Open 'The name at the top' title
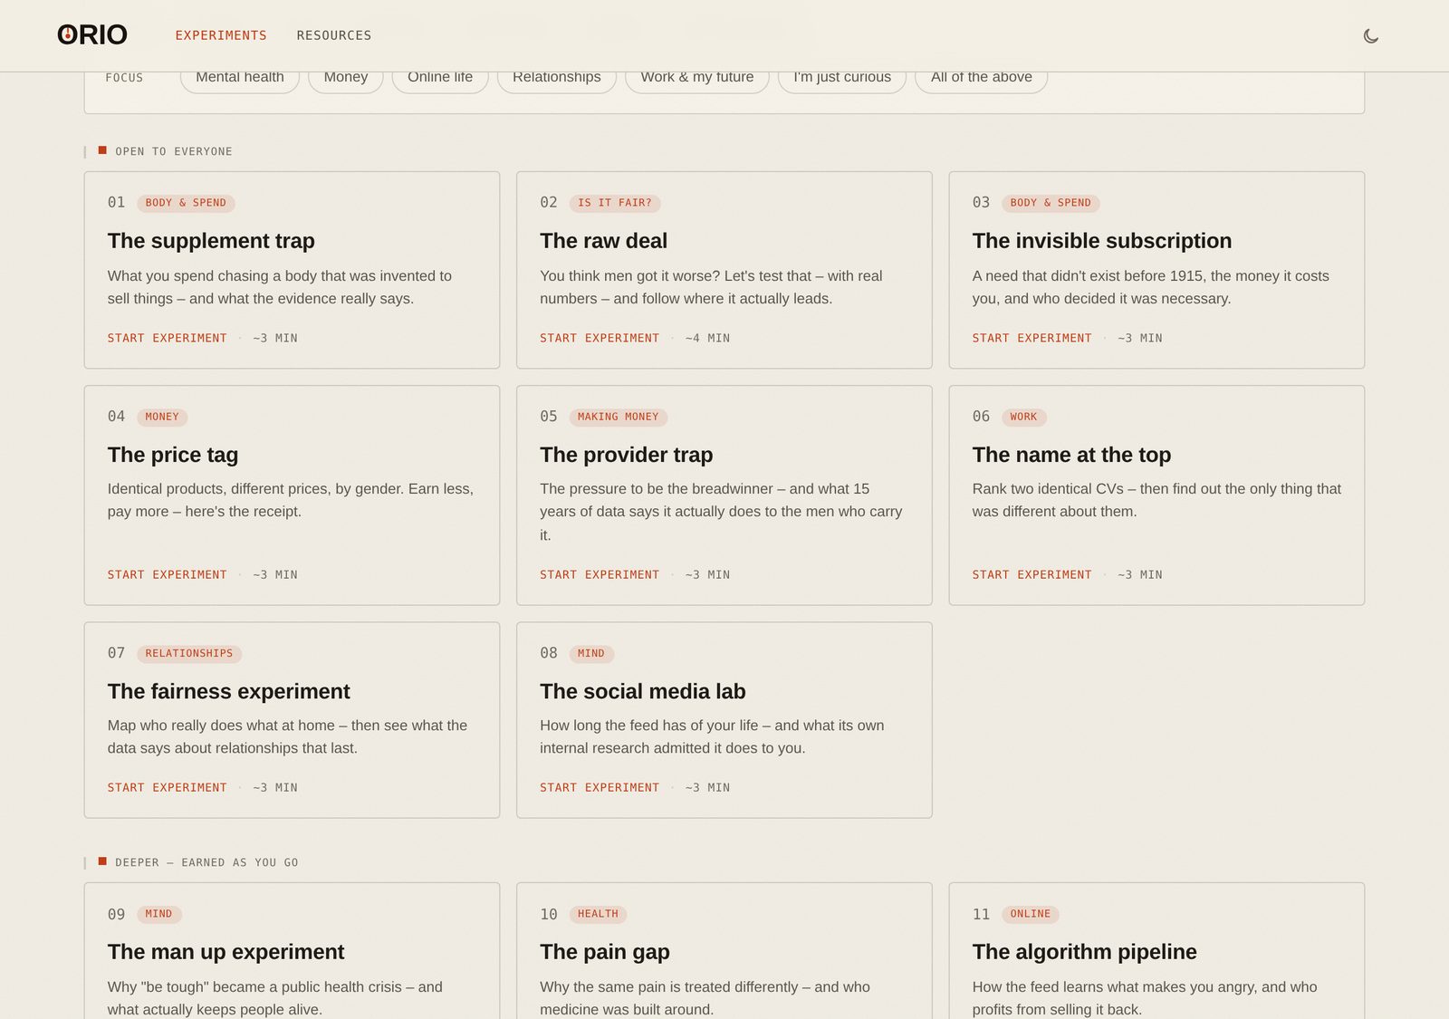The image size is (1449, 1019). (1071, 455)
